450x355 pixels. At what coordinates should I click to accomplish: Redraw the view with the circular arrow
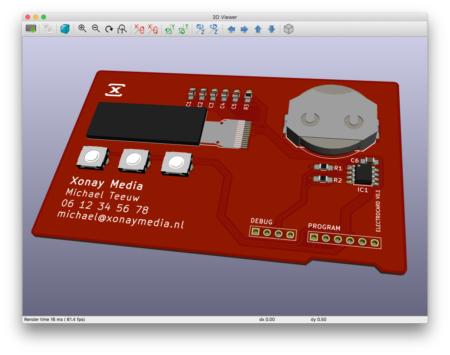(x=109, y=29)
